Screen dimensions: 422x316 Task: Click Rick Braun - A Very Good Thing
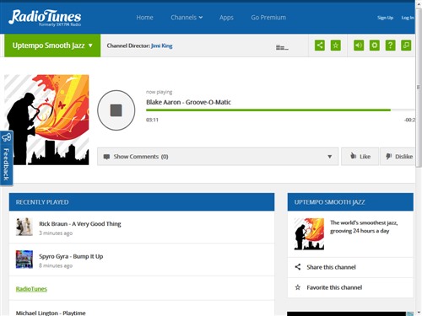click(80, 224)
